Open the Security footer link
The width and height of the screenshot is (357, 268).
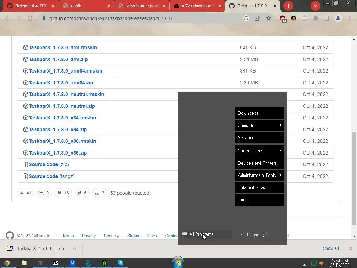point(111,236)
